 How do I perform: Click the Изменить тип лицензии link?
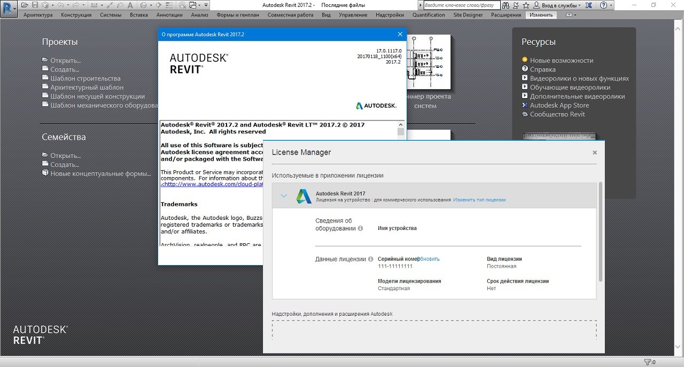pyautogui.click(x=479, y=200)
